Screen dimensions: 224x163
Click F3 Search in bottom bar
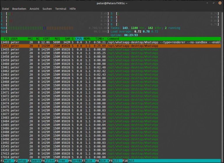(34, 161)
